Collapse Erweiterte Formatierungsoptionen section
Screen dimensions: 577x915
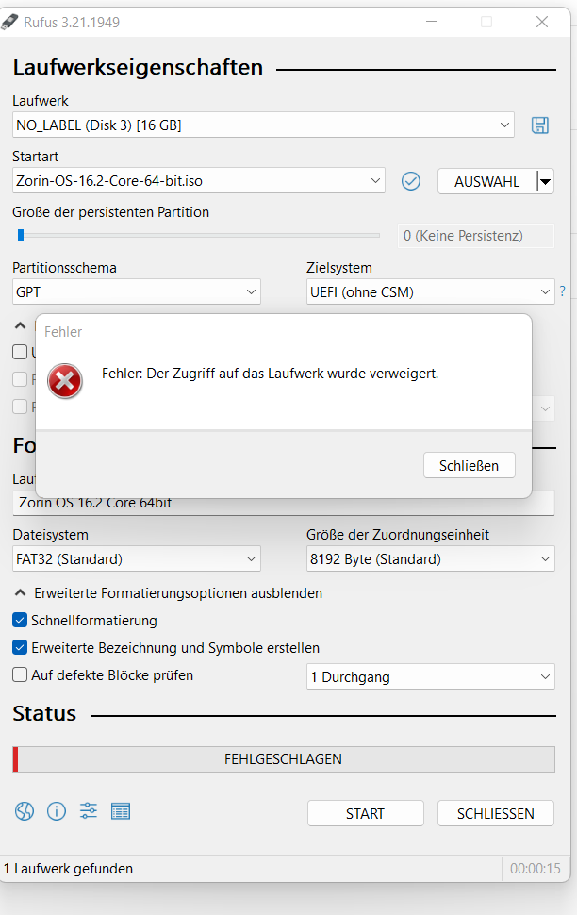click(168, 593)
